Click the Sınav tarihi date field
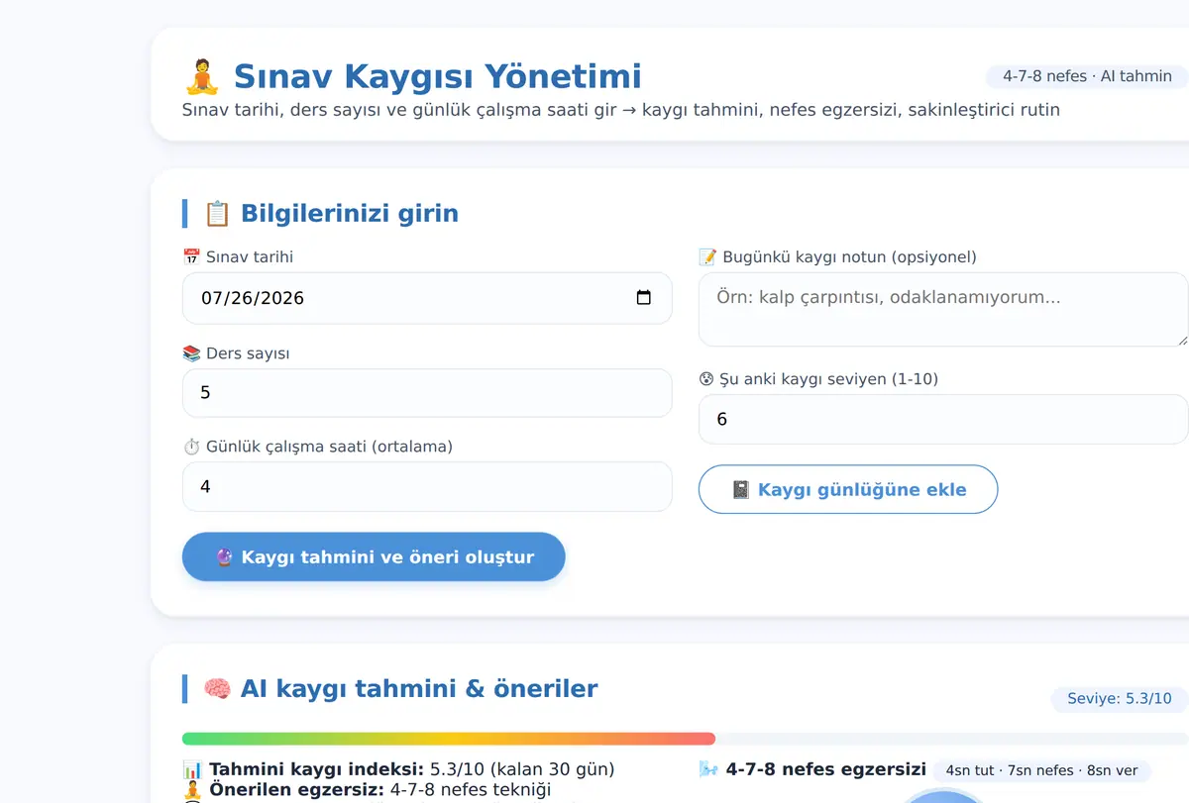Viewport: 1189px width, 803px height. pyautogui.click(x=427, y=298)
